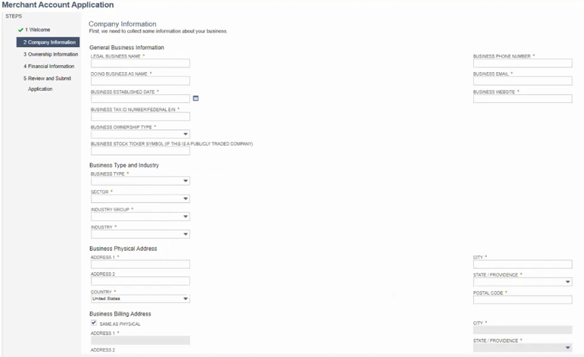Image resolution: width=584 pixels, height=357 pixels.
Task: Go to the Welcome step
Action: point(39,30)
